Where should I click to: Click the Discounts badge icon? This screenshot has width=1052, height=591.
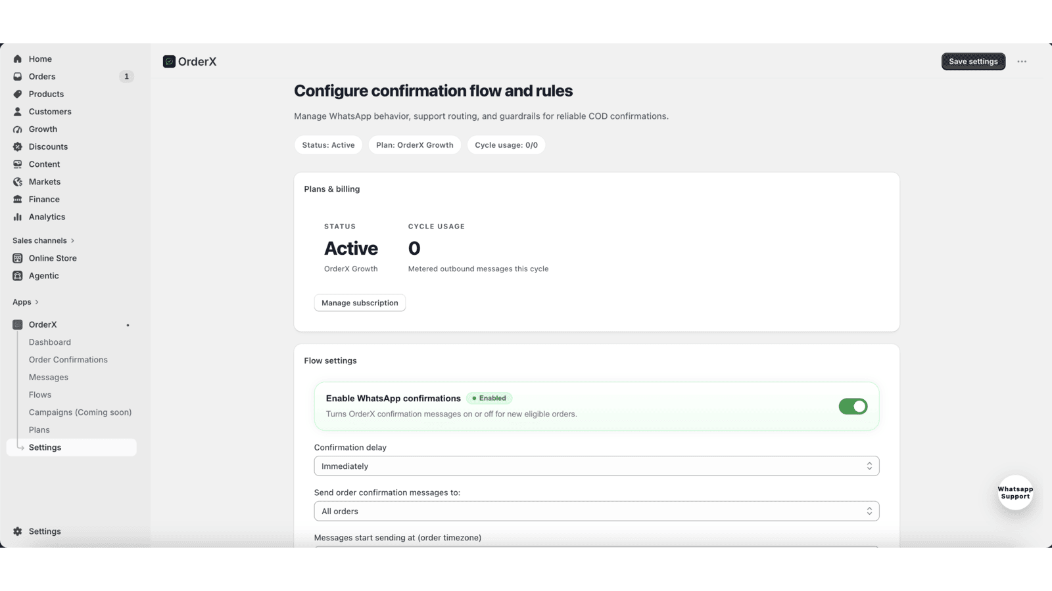(x=18, y=146)
